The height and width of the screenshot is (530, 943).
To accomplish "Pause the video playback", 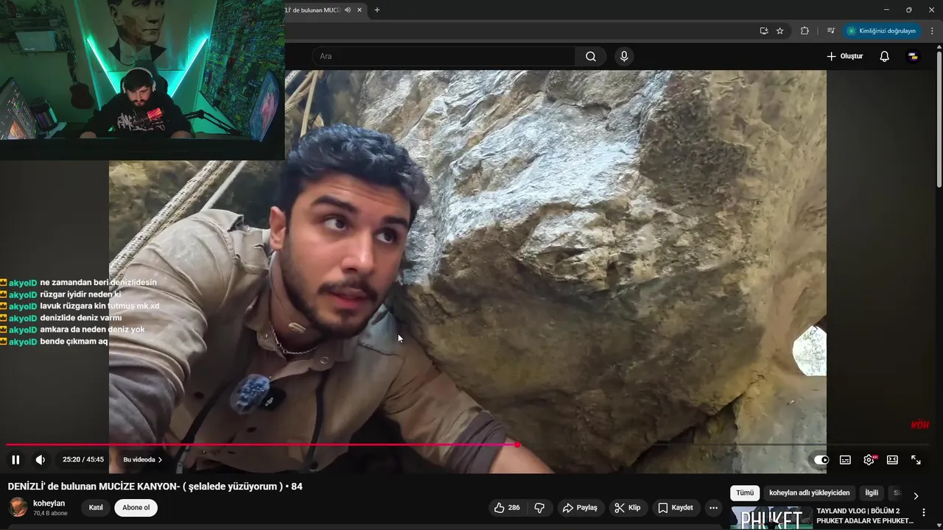I will click(x=15, y=459).
